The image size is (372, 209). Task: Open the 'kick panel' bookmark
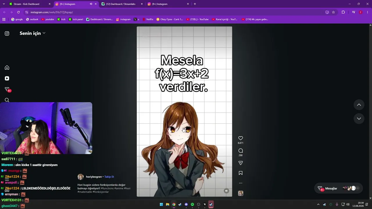click(76, 19)
